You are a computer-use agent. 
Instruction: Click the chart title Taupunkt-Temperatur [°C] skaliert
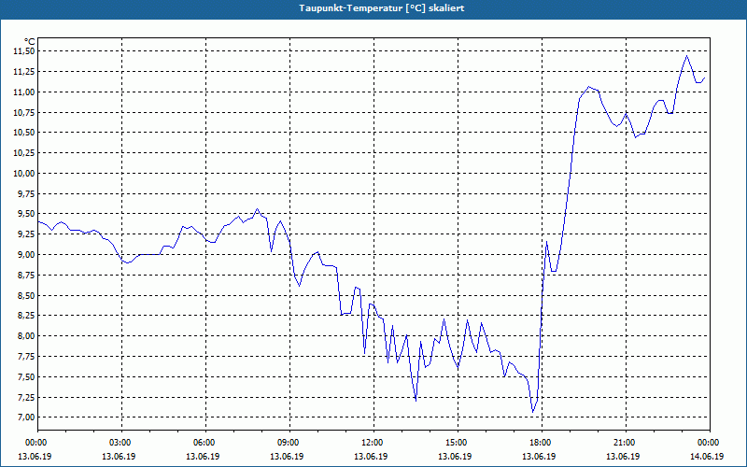[382, 8]
